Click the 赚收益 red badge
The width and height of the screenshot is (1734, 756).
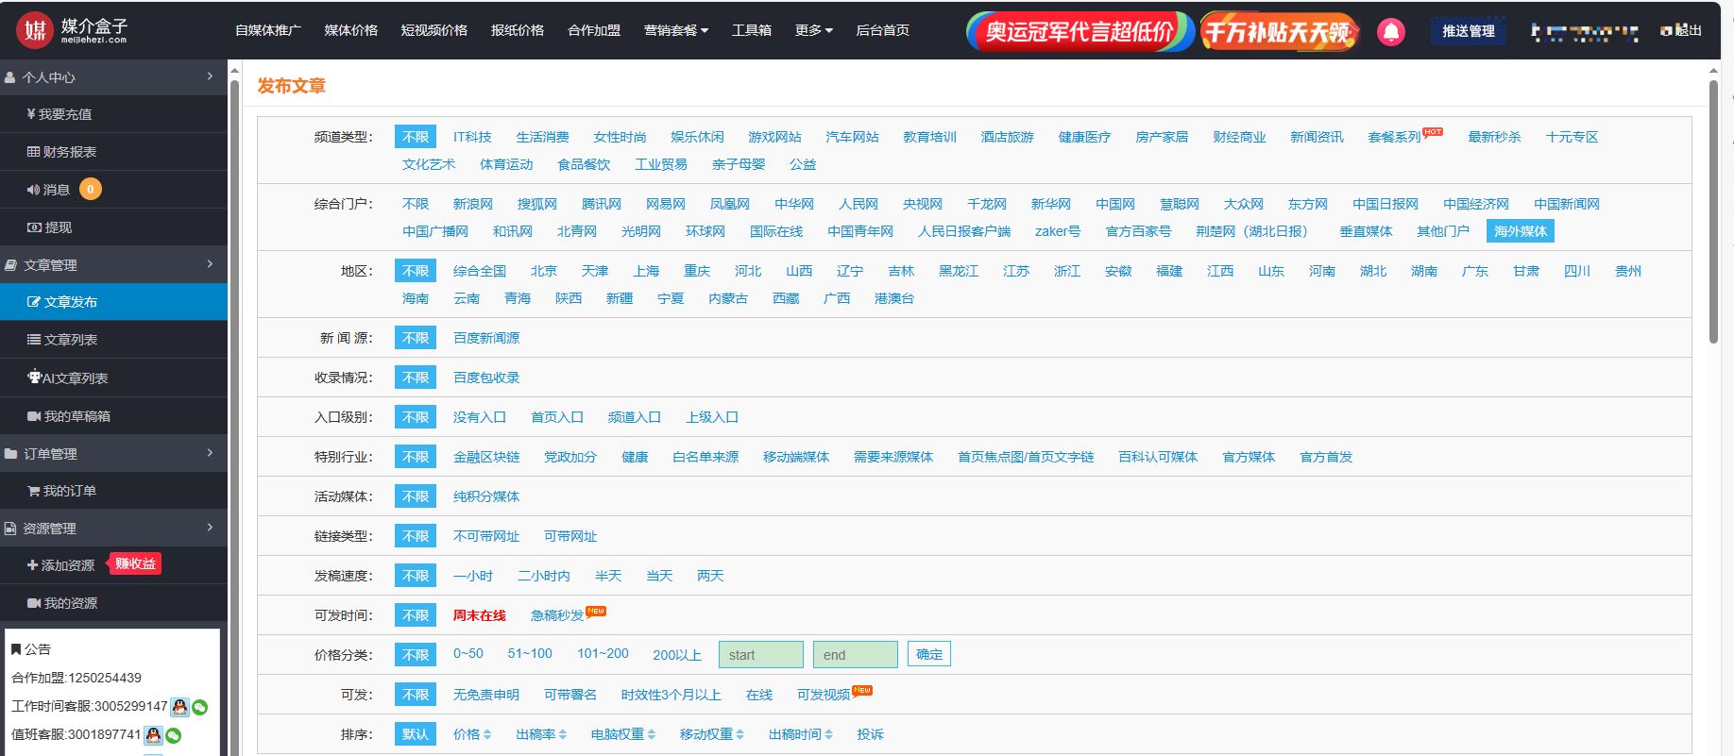[135, 563]
